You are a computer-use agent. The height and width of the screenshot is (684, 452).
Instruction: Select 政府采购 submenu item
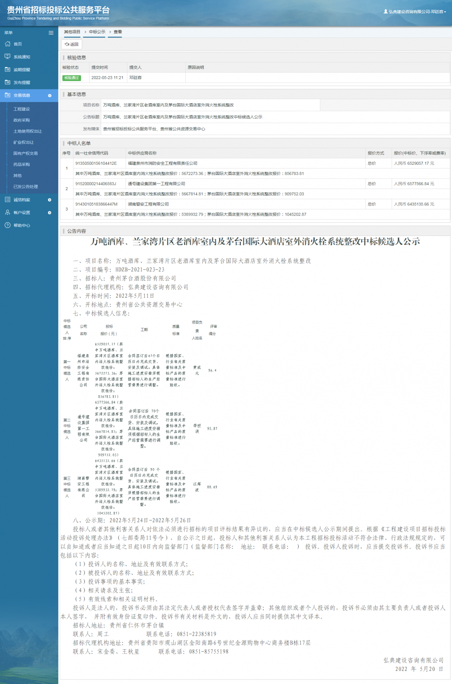click(21, 120)
